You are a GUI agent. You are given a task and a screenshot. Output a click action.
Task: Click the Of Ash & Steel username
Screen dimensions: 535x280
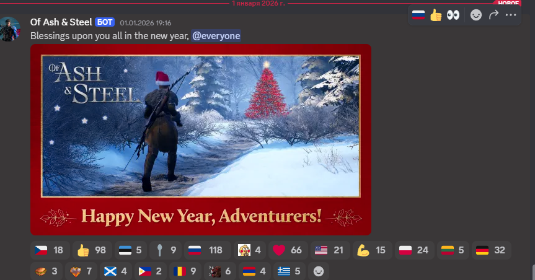pos(61,22)
